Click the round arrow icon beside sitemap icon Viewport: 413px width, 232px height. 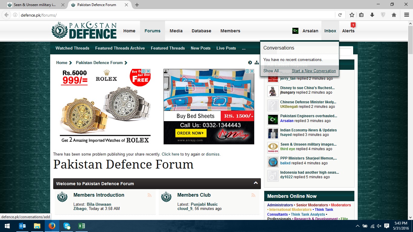point(250,63)
